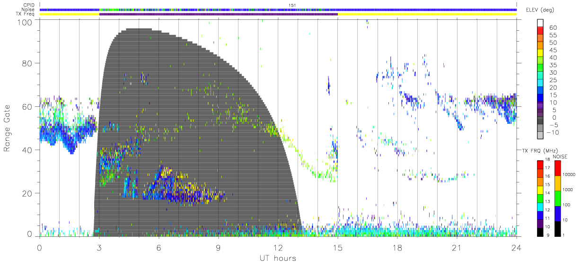The height and width of the screenshot is (268, 581).
Task: Click Range Gate axis tick label '100'
Action: (26, 22)
